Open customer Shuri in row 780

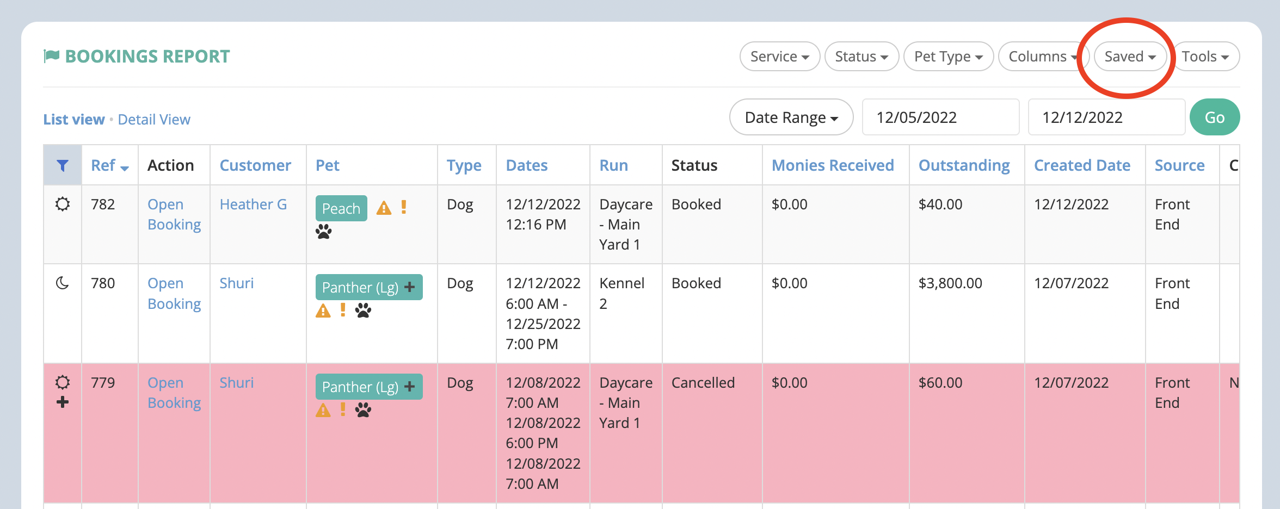pyautogui.click(x=237, y=283)
